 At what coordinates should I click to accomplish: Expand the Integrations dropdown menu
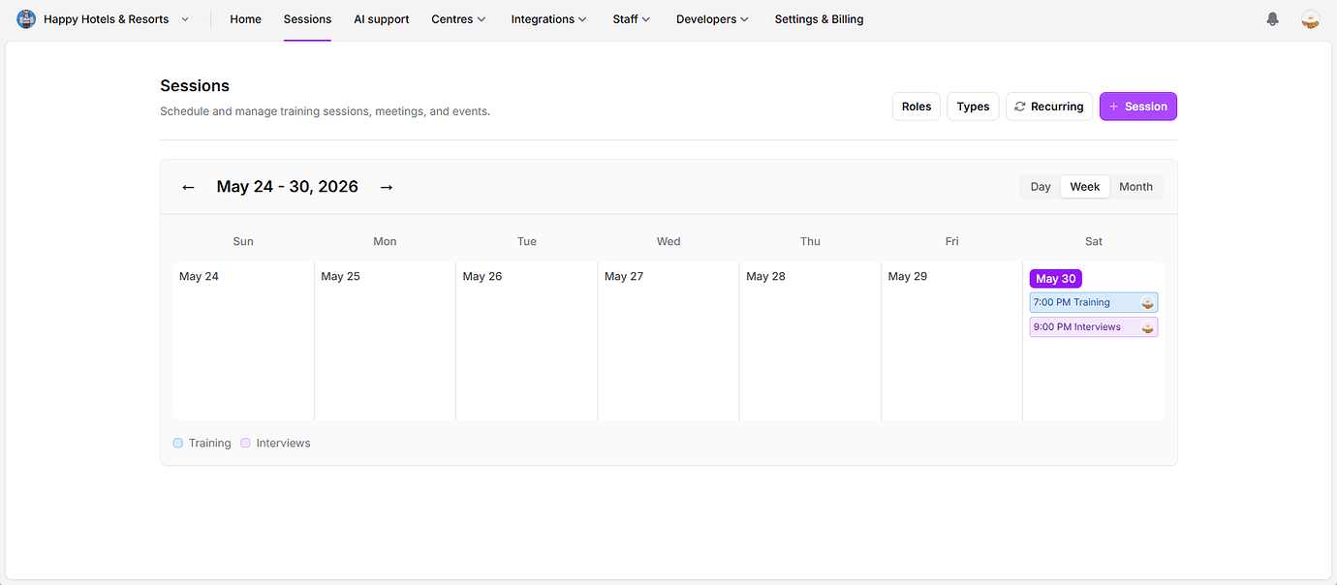(x=548, y=19)
